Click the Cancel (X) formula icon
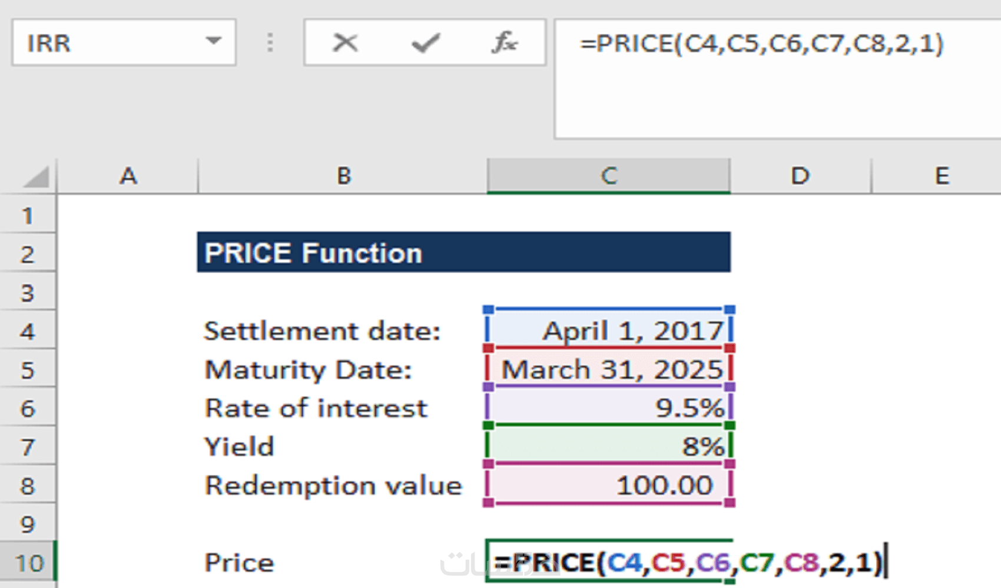This screenshot has width=1001, height=588. (x=345, y=42)
